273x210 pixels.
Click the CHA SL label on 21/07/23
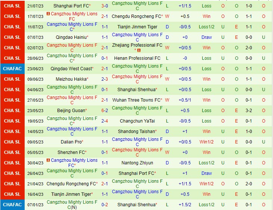[x=12, y=6]
